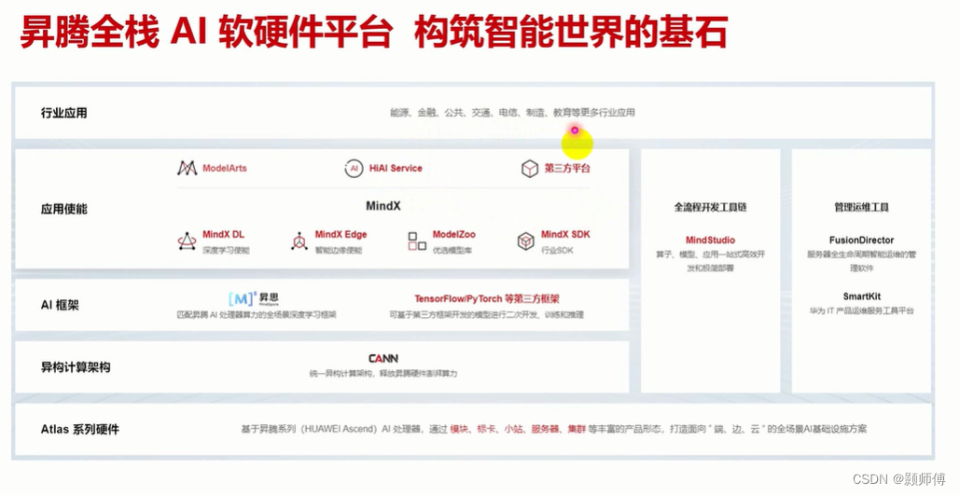Screen dimensions: 960x495
Task: Click the 应用使能 row label
Action: 63,209
